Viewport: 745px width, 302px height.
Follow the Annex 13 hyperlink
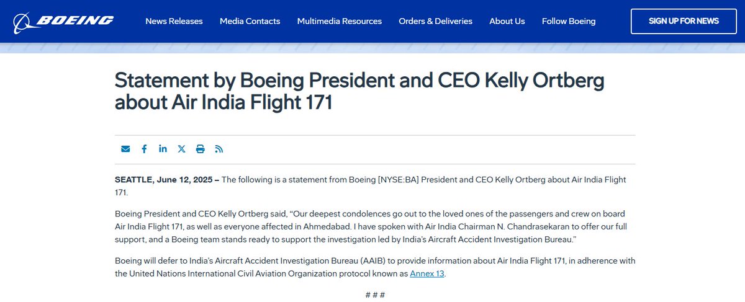427,273
